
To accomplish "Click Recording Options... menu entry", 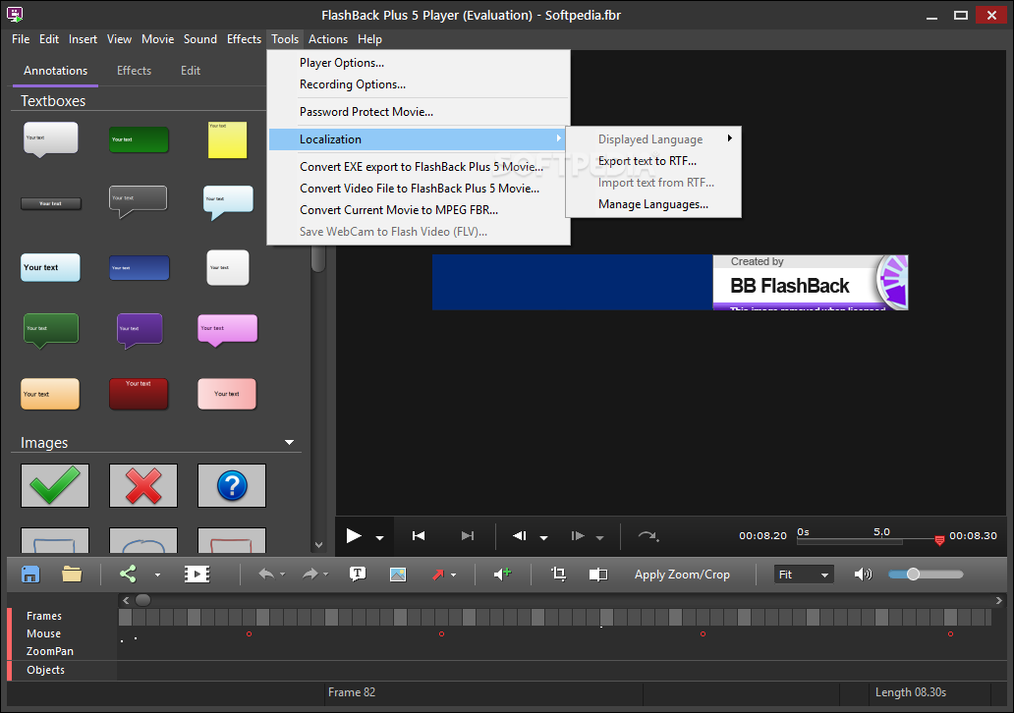I will 419,84.
